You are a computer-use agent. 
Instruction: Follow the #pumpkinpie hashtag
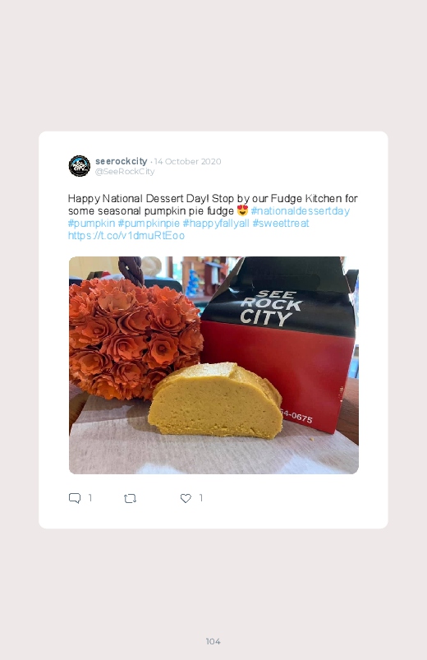click(x=149, y=223)
